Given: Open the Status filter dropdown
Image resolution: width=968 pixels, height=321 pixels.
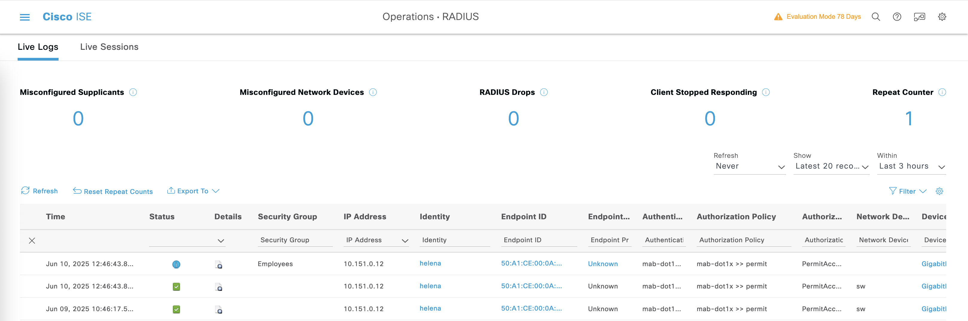Looking at the screenshot, I should (x=187, y=241).
